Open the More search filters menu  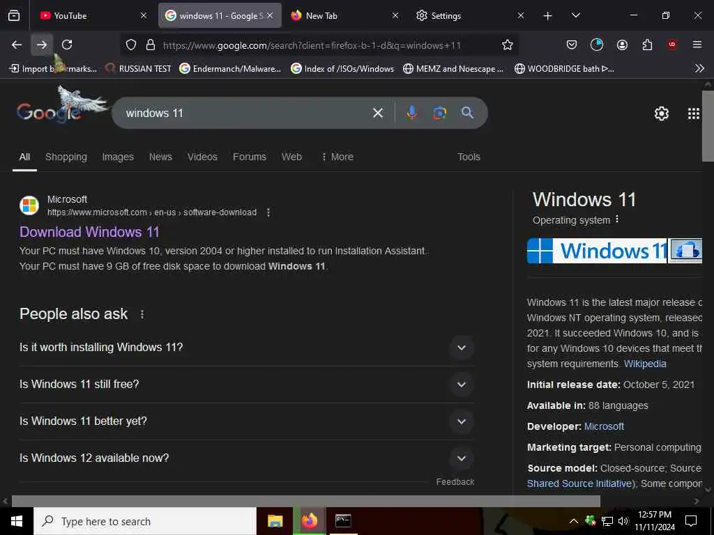pyautogui.click(x=337, y=157)
